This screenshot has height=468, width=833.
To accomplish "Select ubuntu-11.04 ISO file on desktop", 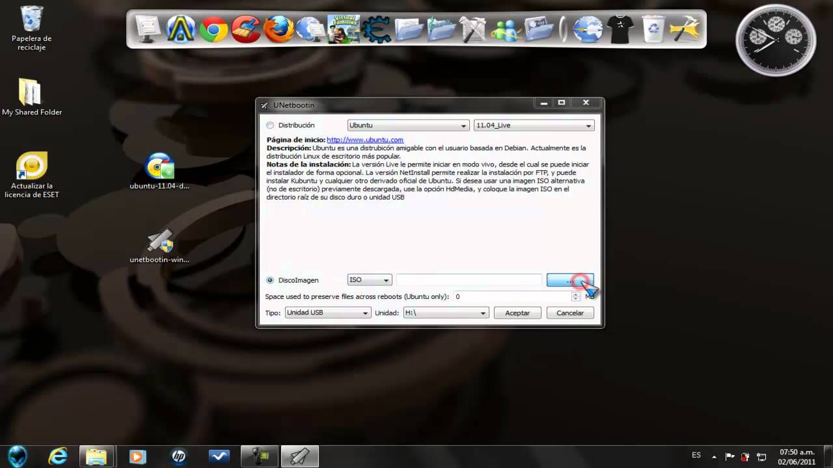I will click(159, 171).
